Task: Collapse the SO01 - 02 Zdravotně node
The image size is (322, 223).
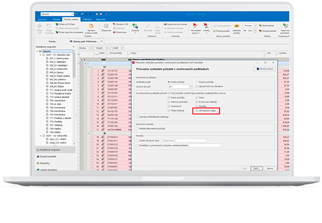Action: point(40,136)
